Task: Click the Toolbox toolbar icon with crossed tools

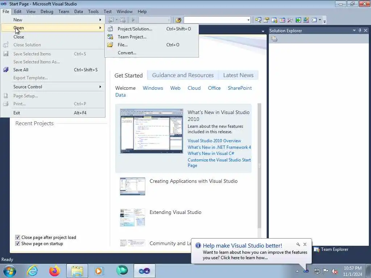Action: (x=290, y=20)
